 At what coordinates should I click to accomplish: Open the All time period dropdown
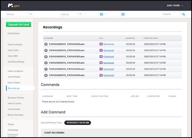(x=71, y=14)
